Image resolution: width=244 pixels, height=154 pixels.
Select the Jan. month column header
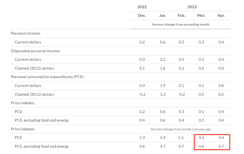coord(163,16)
